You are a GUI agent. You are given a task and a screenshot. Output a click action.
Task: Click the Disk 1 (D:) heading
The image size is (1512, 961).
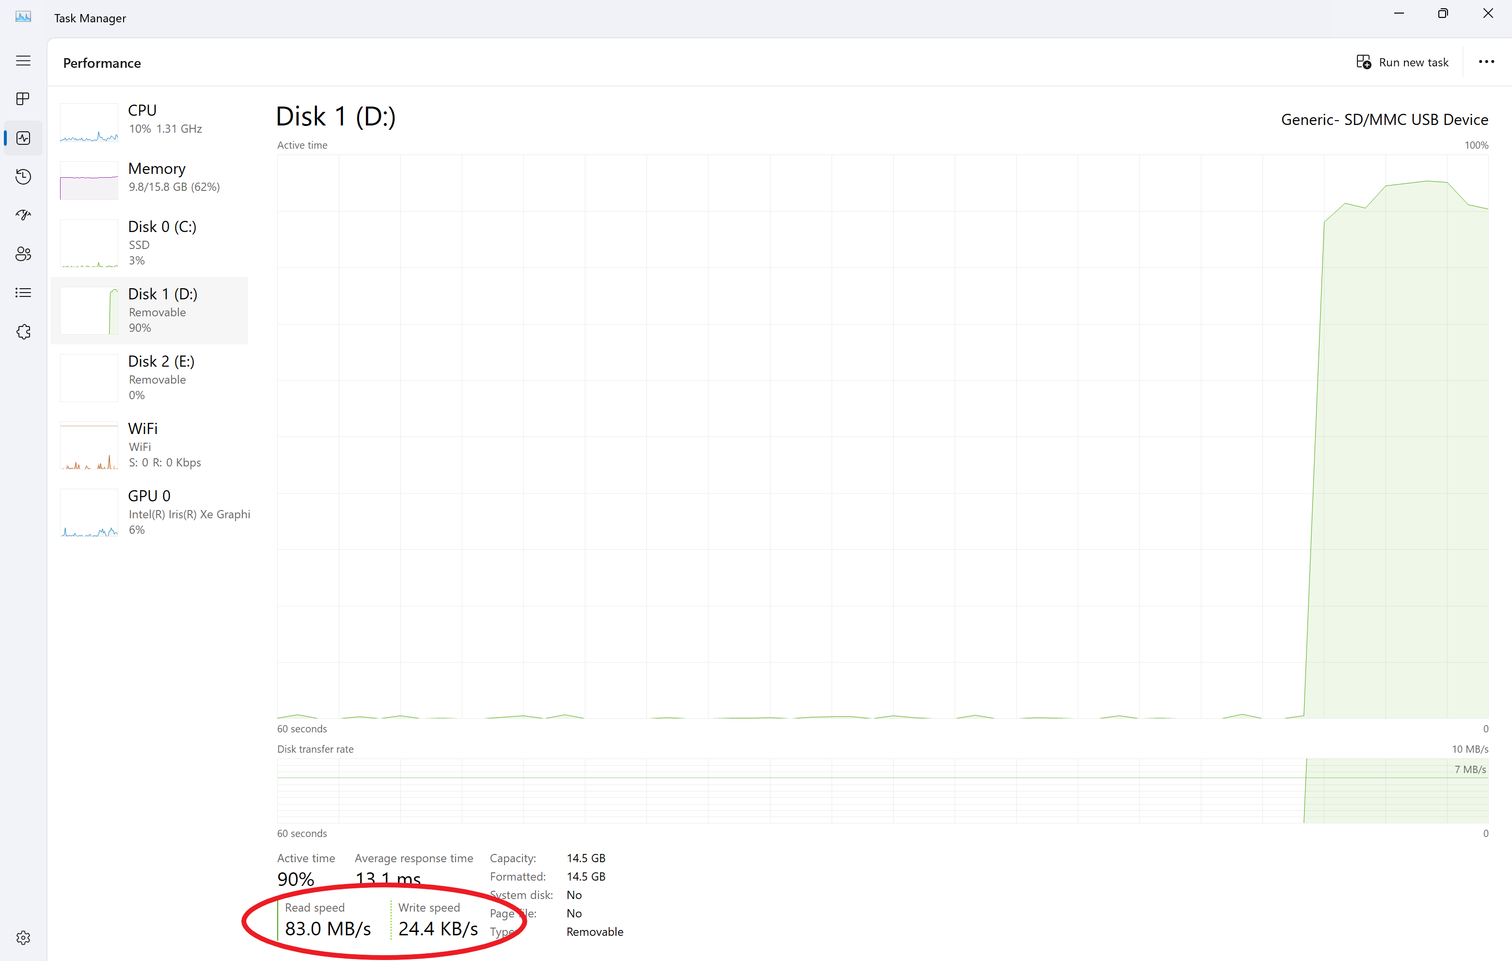[x=336, y=117]
